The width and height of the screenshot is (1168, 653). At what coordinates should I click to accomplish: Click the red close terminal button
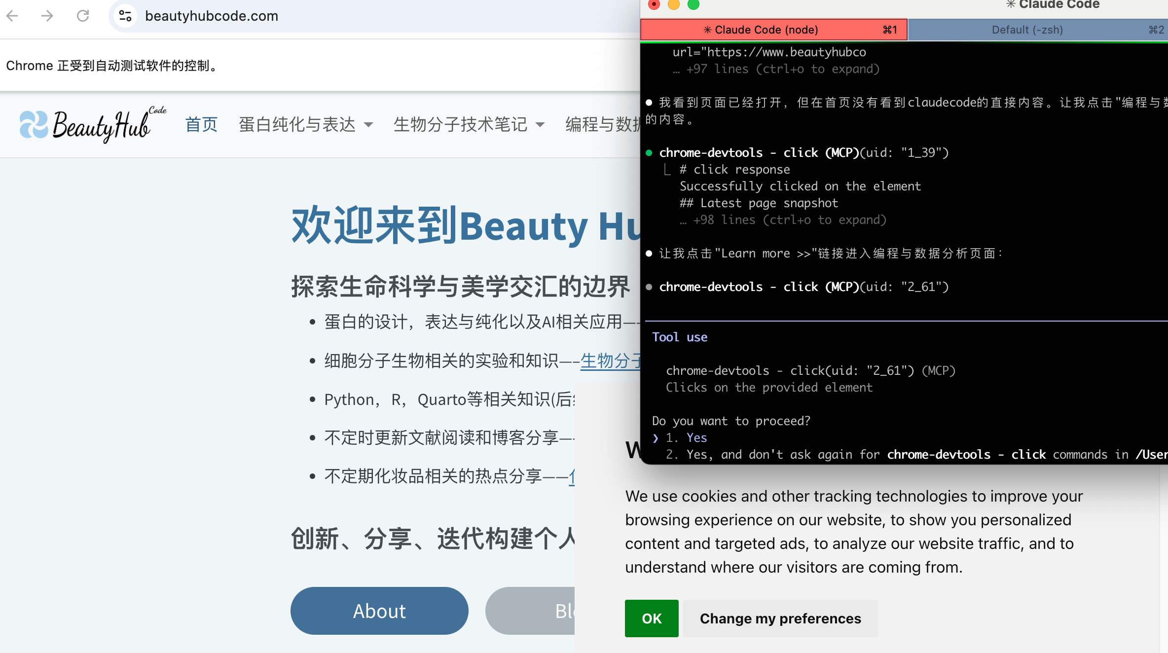[654, 4]
